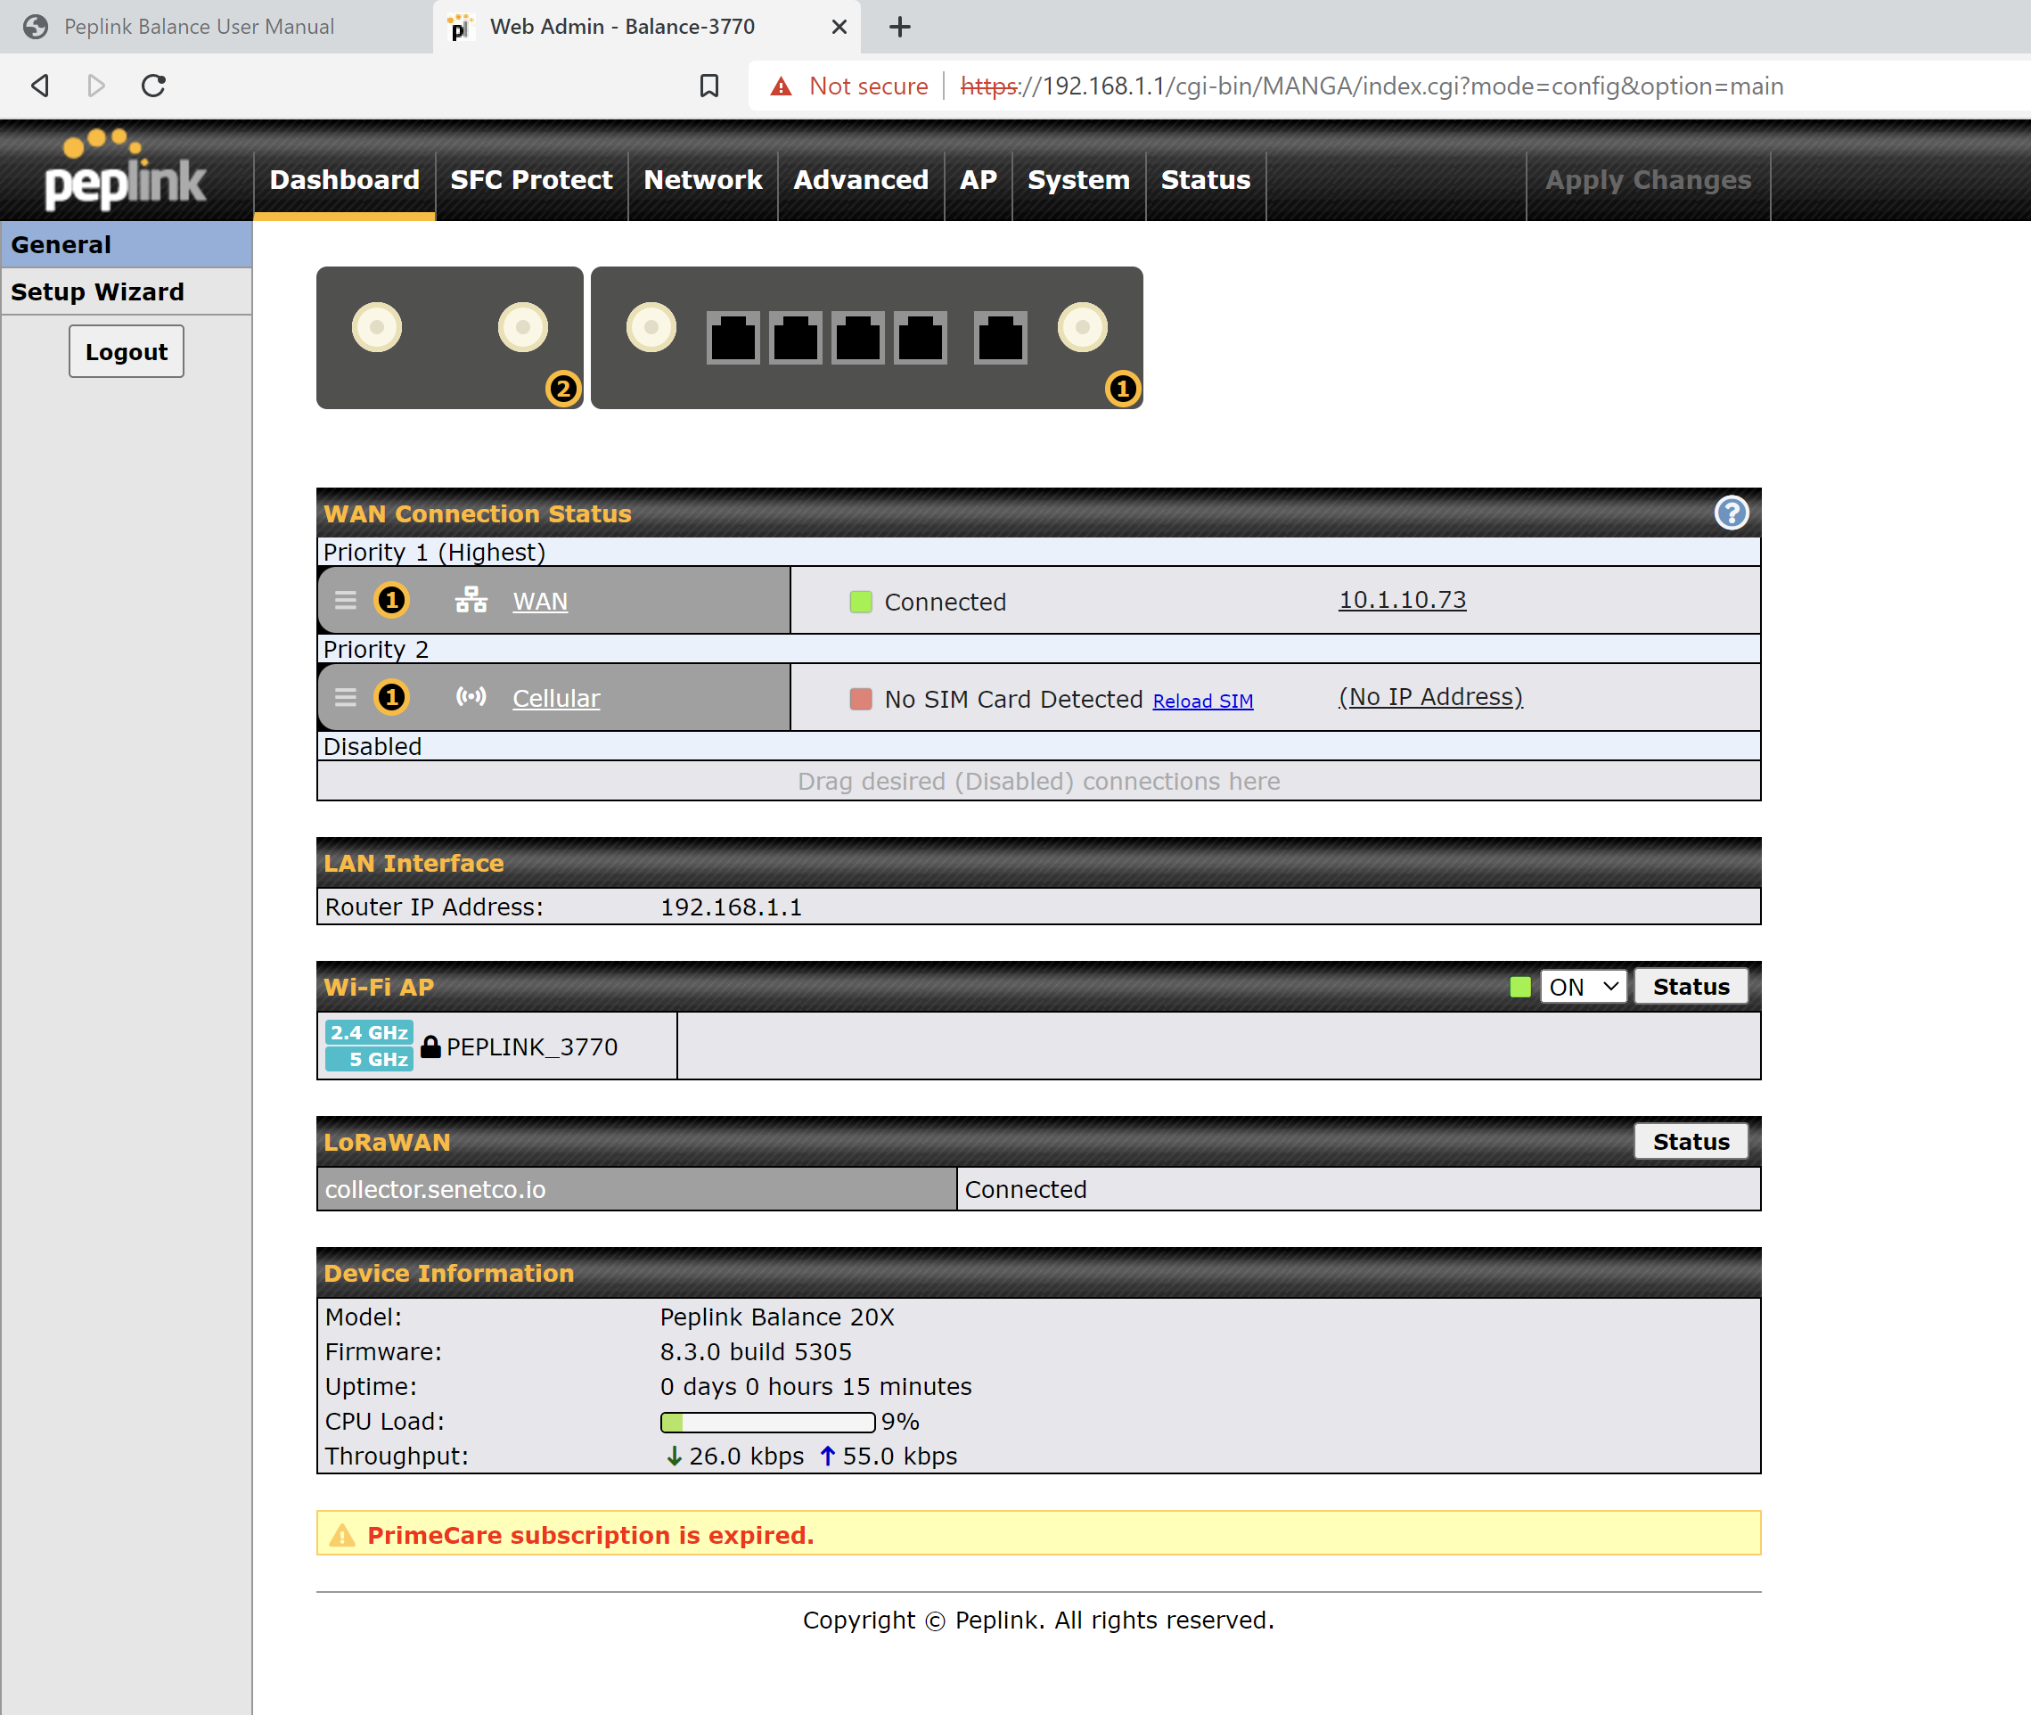Click the PEPLINK_3770 SSID name
Image resolution: width=2031 pixels, height=1715 pixels.
531,1046
